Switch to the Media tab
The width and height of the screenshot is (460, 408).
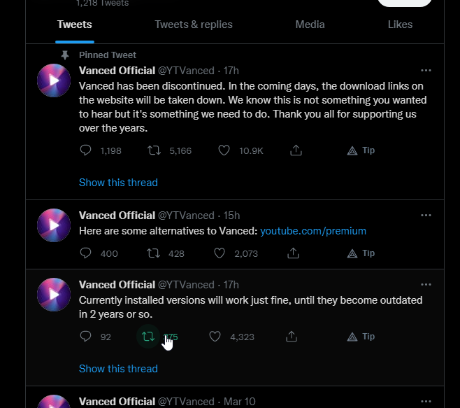pyautogui.click(x=310, y=24)
